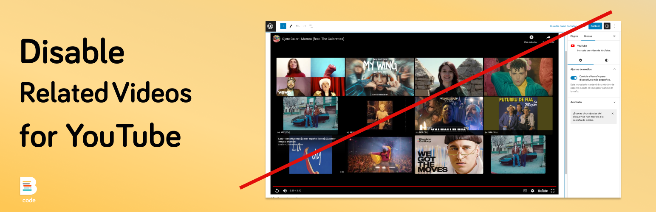
Task: Enter fullscreen on the video player
Action: pos(552,191)
